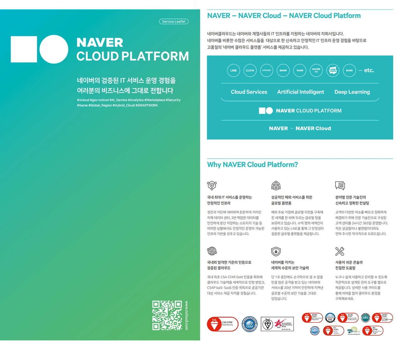Image resolution: width=401 pixels, height=345 pixels.
Task: Click the bsi CSA STAR Cloud Security badge
Action: click(223, 324)
